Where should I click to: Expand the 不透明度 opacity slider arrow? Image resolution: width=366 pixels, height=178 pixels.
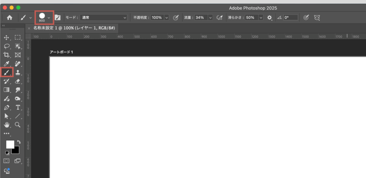point(167,17)
